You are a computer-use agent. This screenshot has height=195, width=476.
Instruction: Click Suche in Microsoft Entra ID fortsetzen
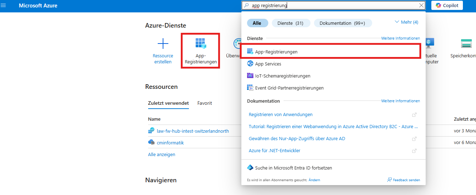point(293,168)
